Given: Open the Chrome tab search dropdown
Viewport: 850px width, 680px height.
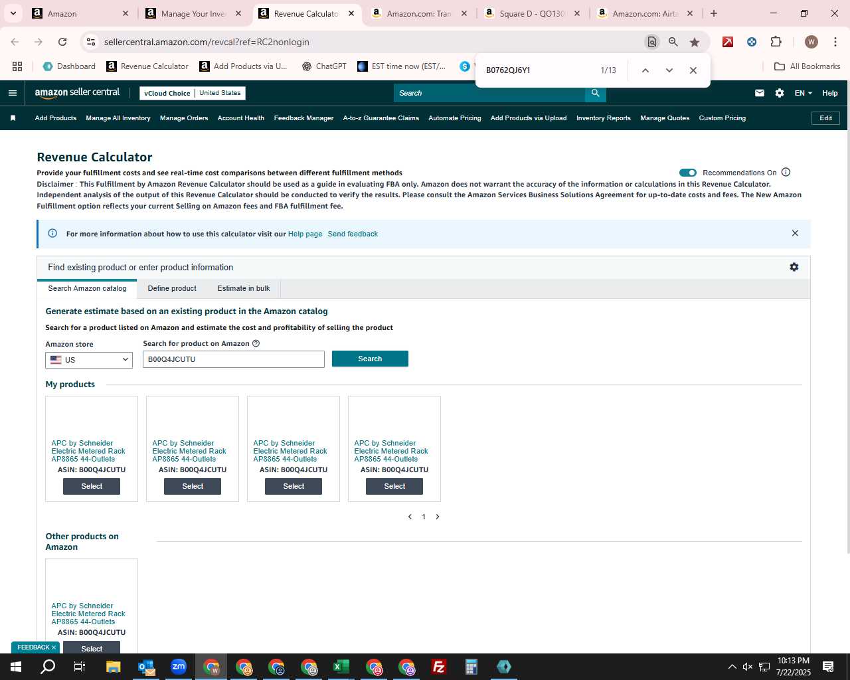Looking at the screenshot, I should (13, 13).
